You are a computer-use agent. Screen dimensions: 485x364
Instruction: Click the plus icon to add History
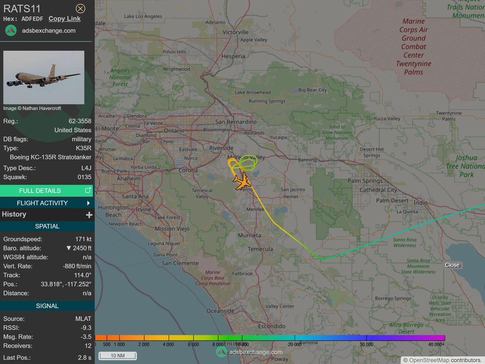(90, 214)
